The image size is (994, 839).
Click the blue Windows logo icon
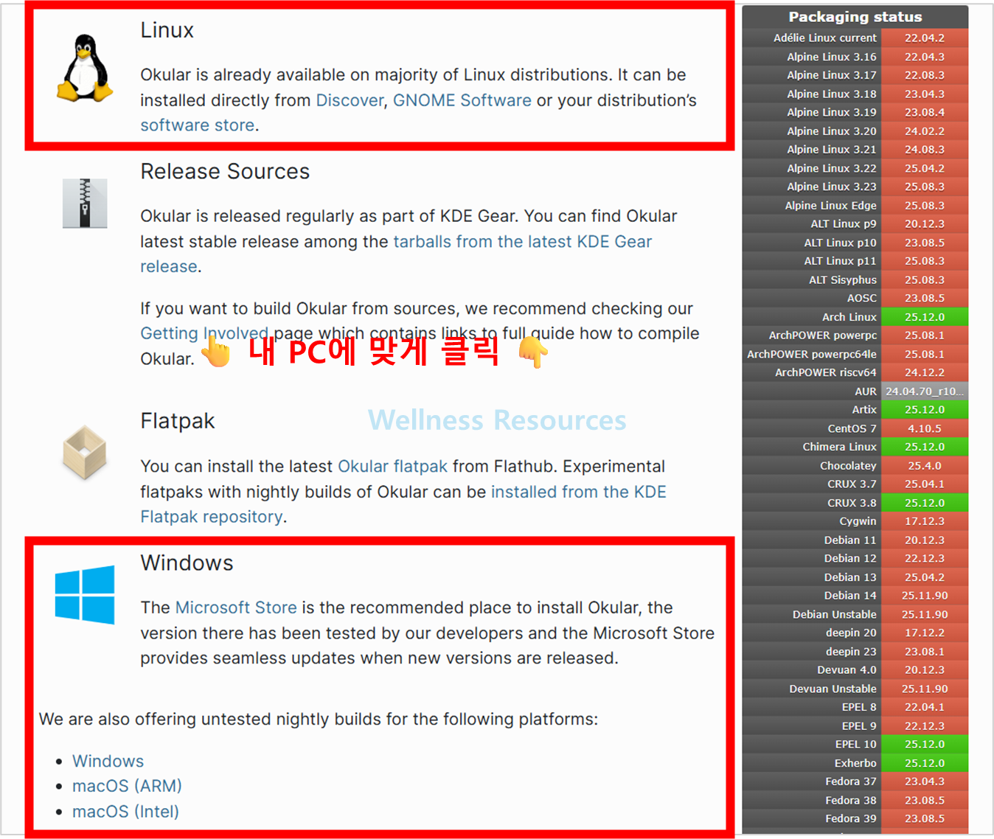point(85,594)
